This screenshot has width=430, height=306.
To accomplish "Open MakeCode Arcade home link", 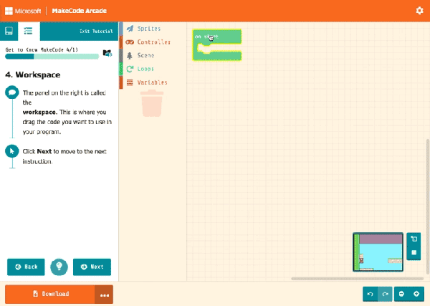I will (80, 11).
